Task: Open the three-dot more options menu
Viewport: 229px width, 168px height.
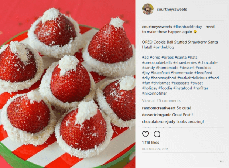Action: (x=222, y=161)
